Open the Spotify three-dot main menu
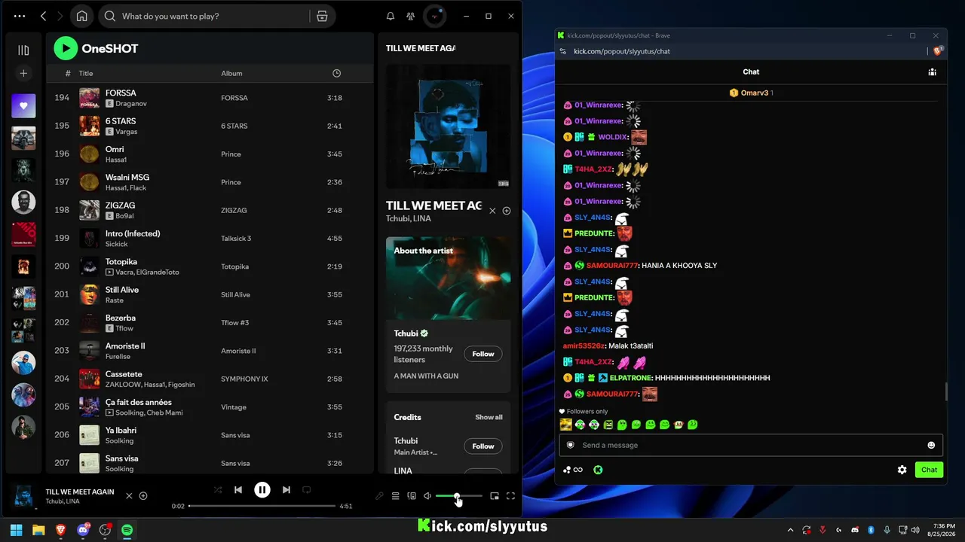 (20, 16)
